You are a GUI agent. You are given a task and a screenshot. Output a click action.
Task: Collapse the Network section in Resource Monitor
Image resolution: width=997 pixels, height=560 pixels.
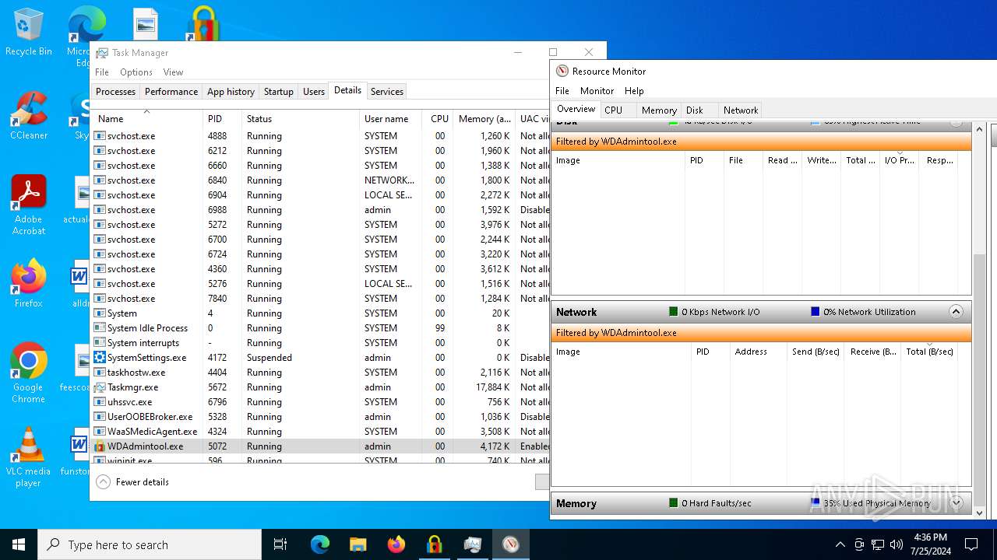[x=956, y=312]
